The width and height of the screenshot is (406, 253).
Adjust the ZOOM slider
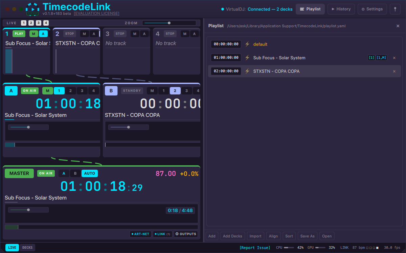pos(169,23)
